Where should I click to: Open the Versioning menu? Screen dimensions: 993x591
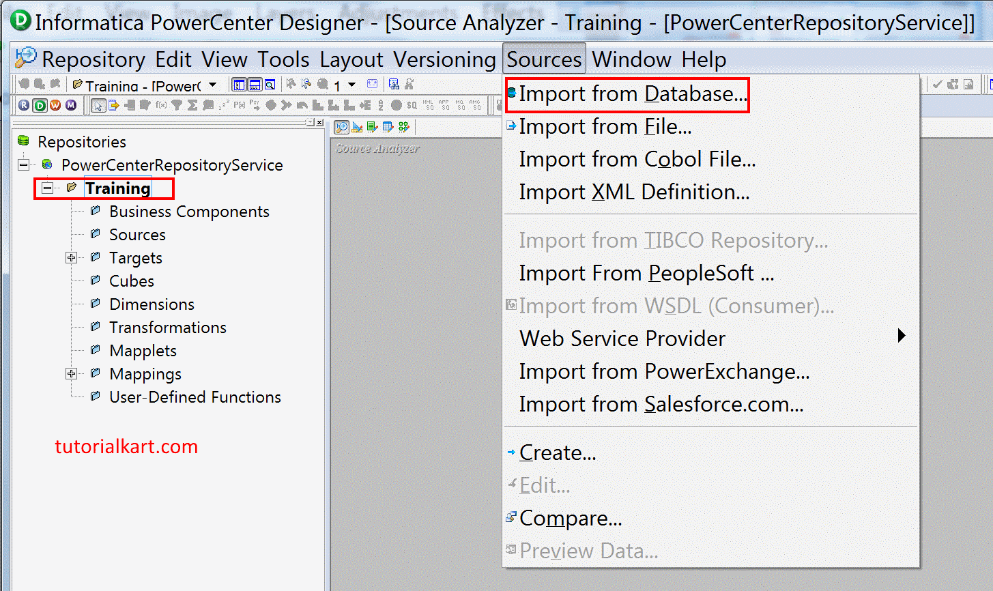coord(445,59)
